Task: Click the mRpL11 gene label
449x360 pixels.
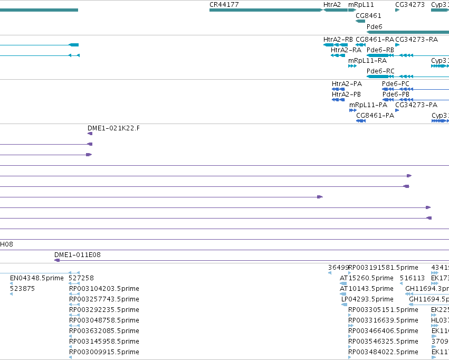Action: 361,5
